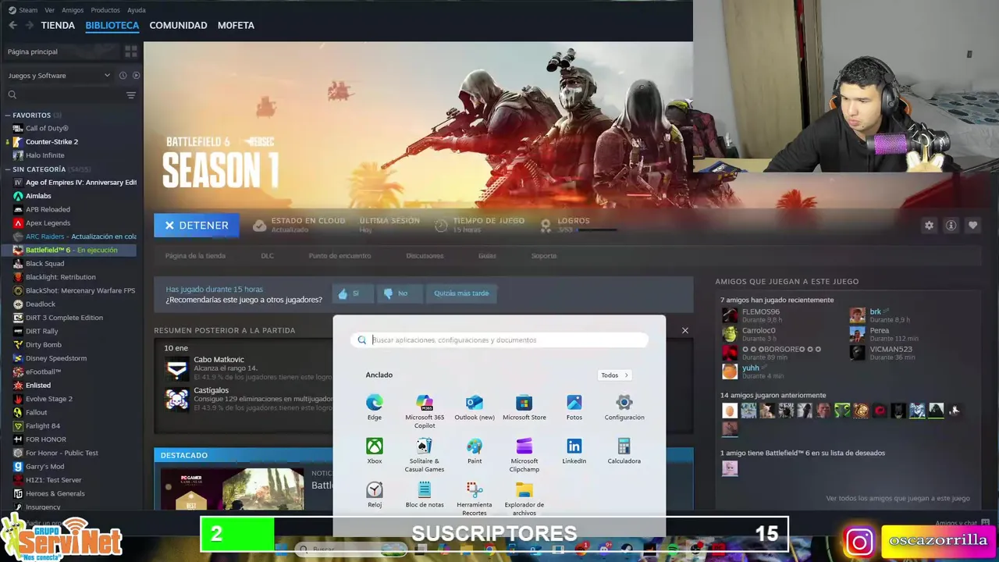Click Todos to show all apps
The width and height of the screenshot is (999, 562).
tap(614, 375)
